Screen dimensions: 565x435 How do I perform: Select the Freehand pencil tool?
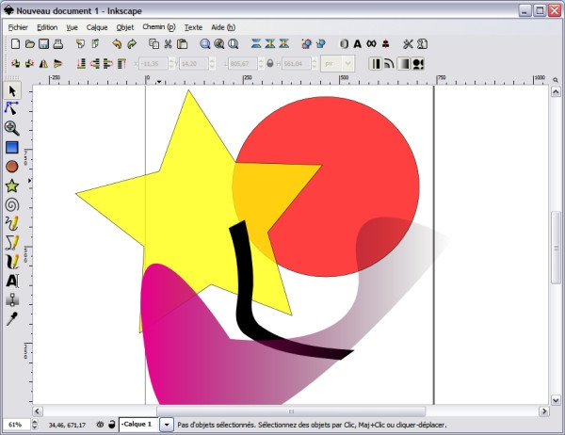pyautogui.click(x=12, y=223)
